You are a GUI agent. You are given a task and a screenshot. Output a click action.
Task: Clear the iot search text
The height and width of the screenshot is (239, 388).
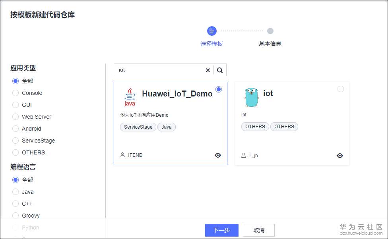point(208,70)
